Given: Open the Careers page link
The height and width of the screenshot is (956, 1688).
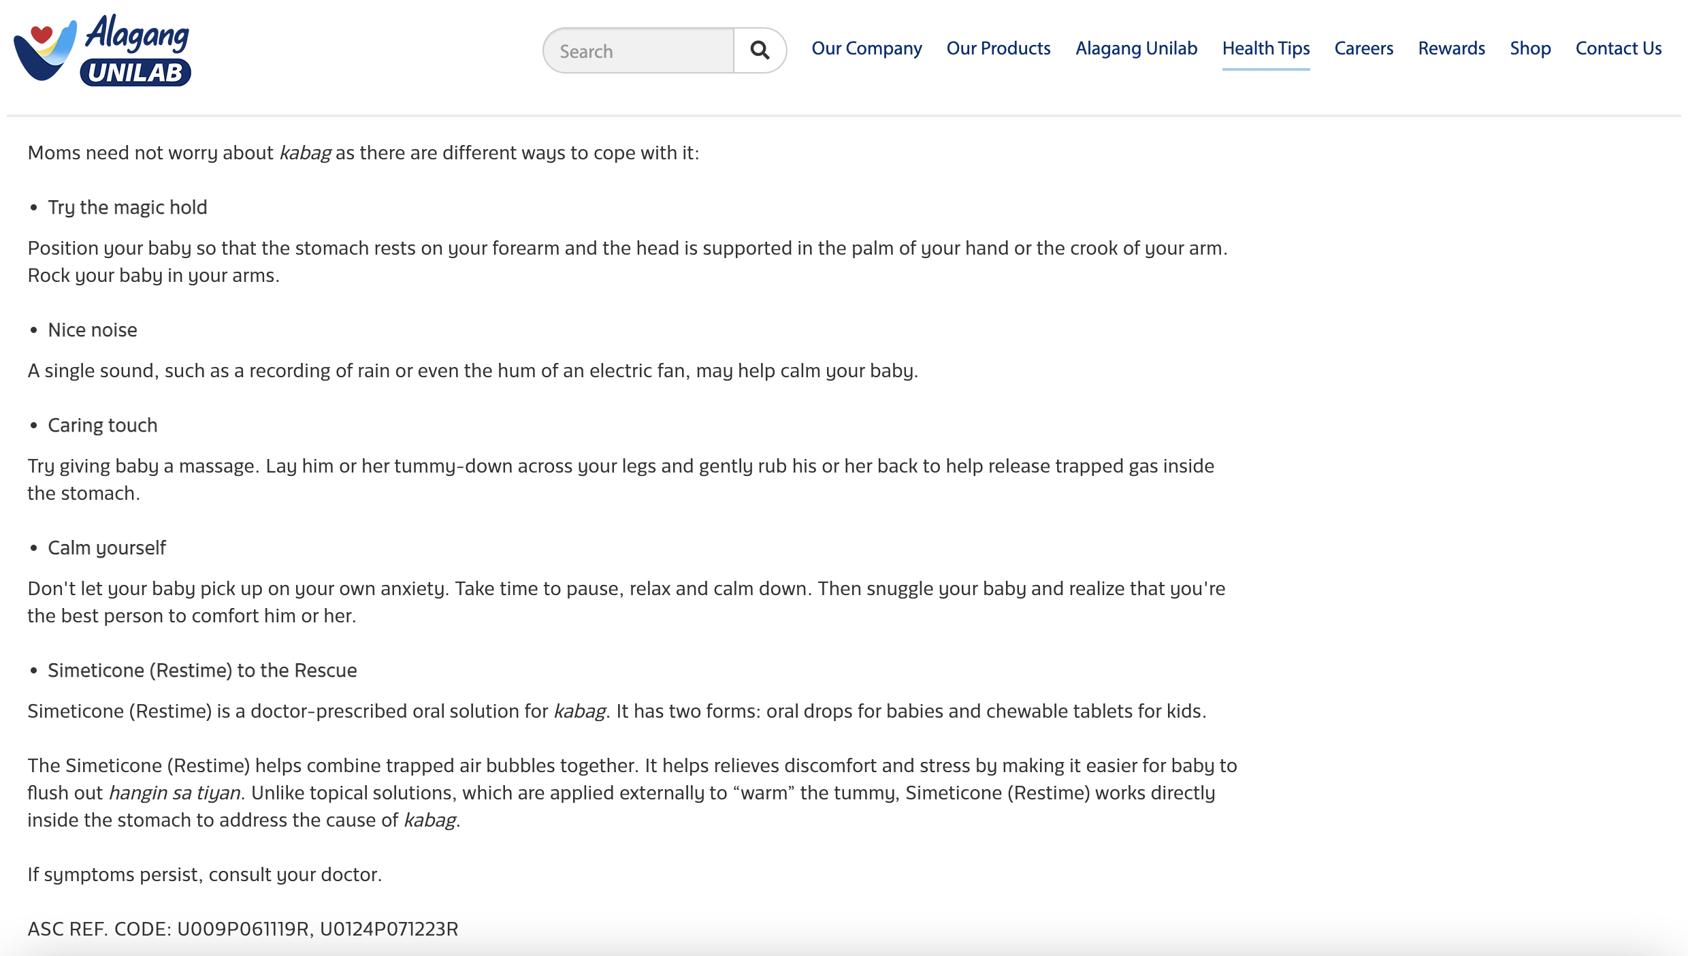Looking at the screenshot, I should pos(1363,48).
